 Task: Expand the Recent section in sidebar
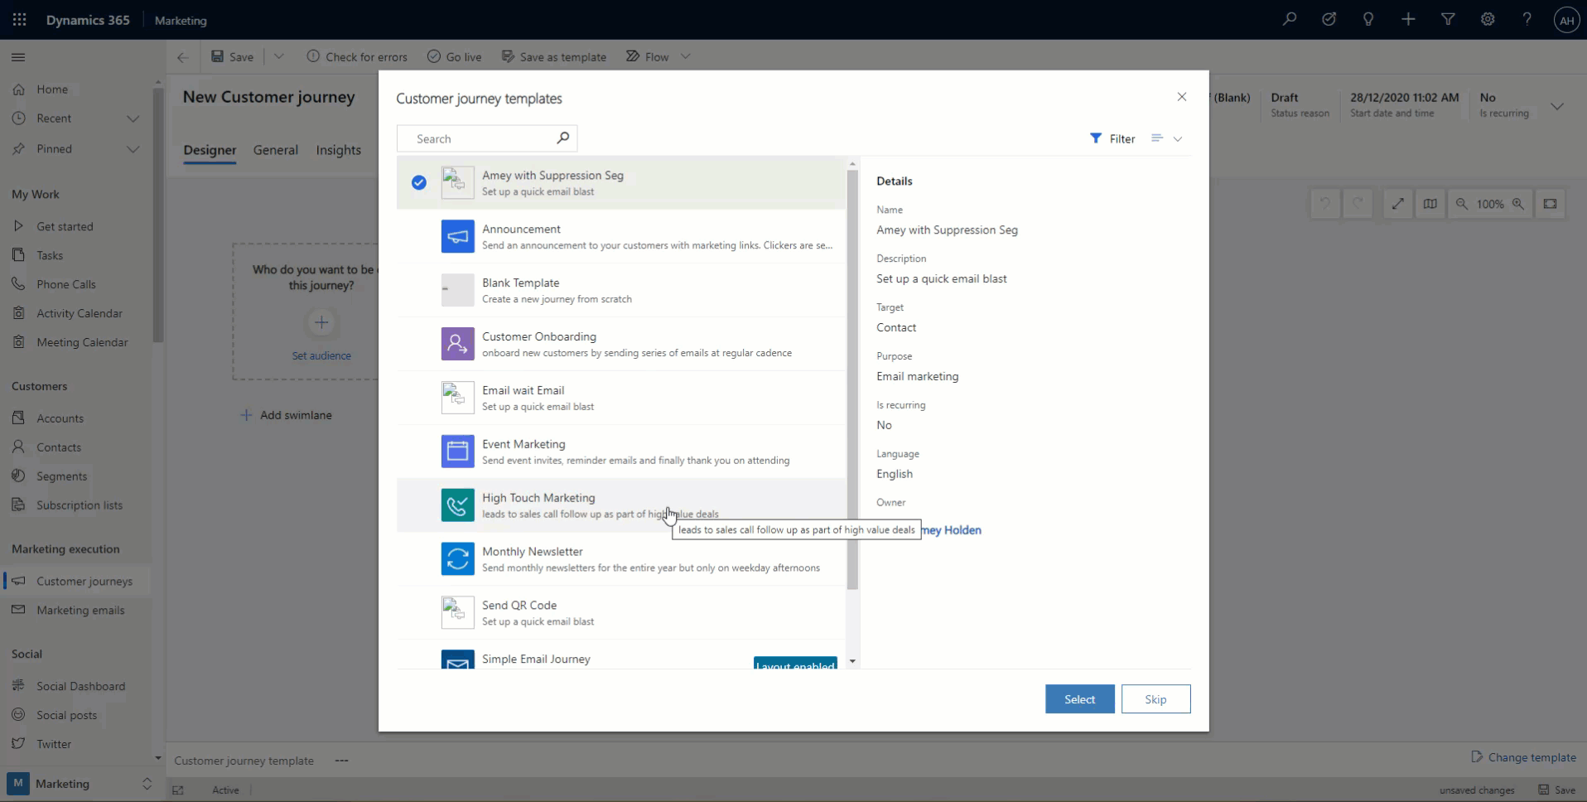point(133,118)
